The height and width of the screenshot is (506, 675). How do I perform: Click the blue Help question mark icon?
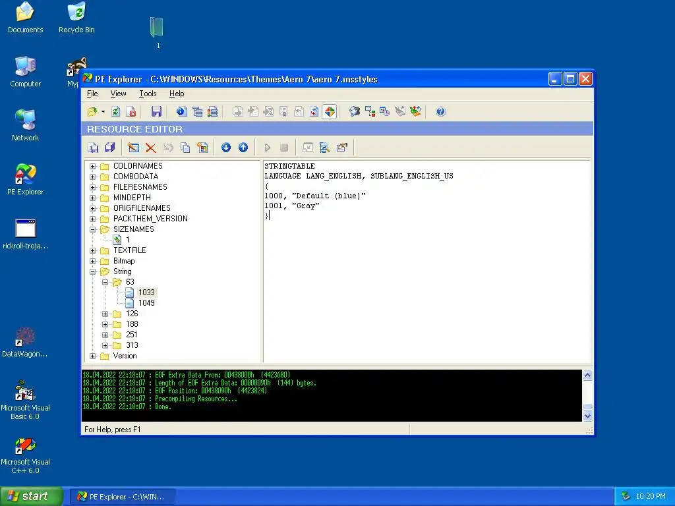coord(440,112)
